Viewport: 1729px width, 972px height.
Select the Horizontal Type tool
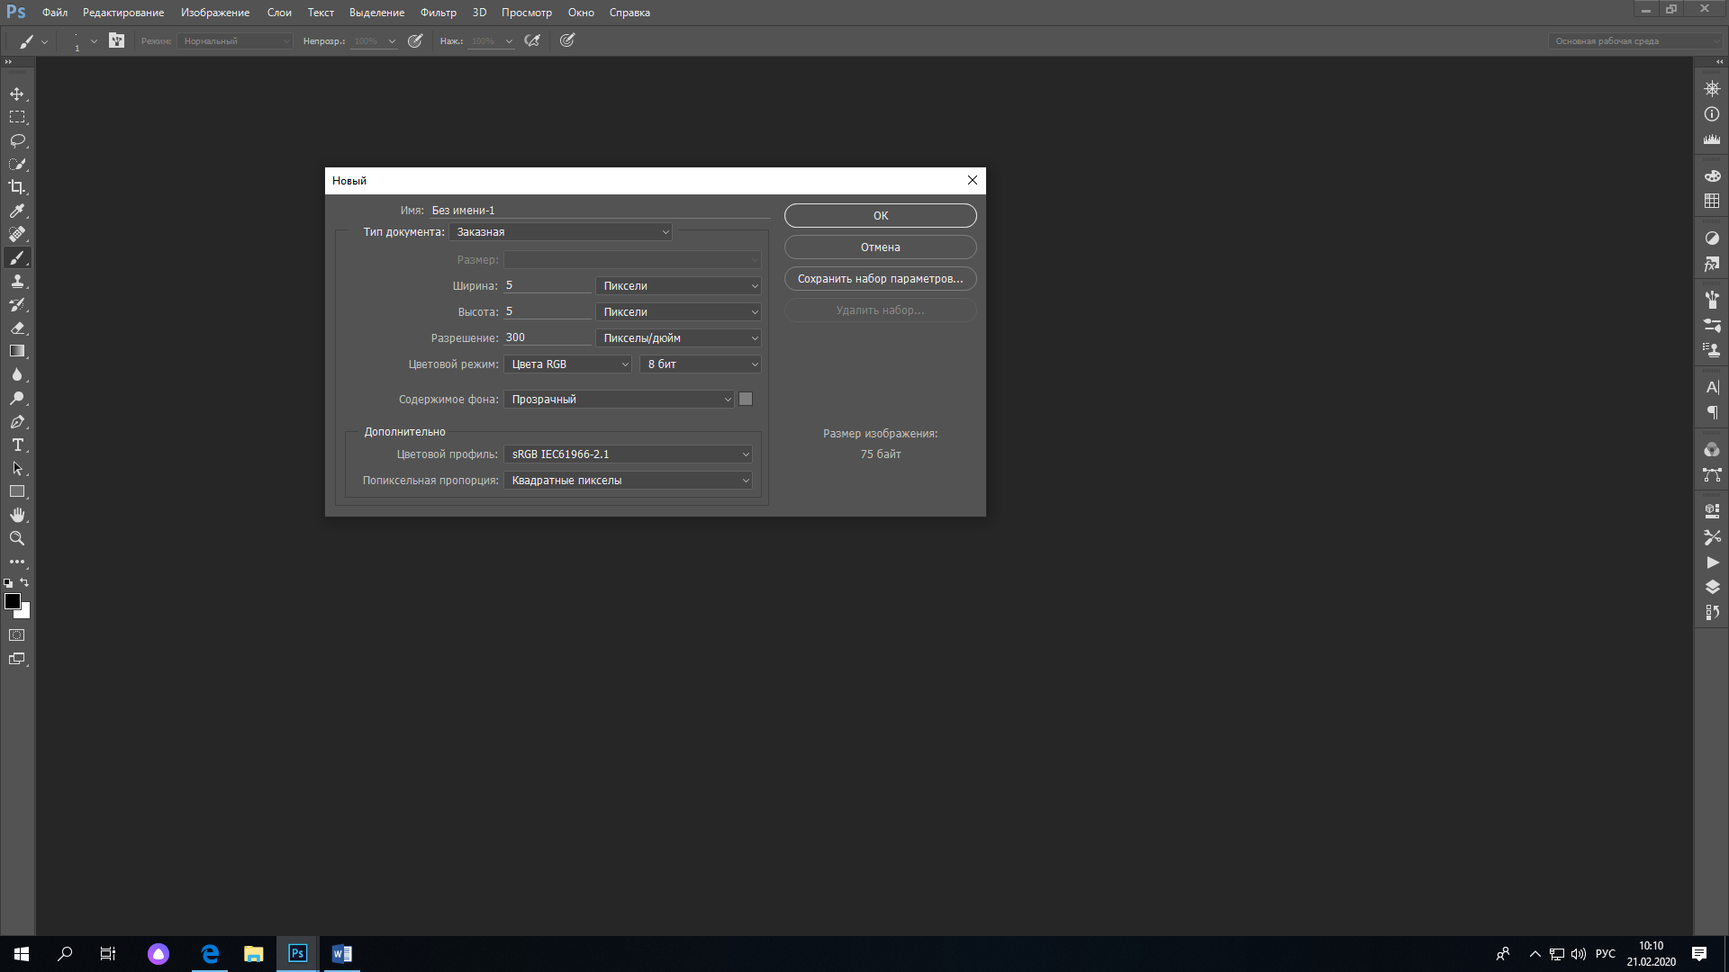click(17, 445)
